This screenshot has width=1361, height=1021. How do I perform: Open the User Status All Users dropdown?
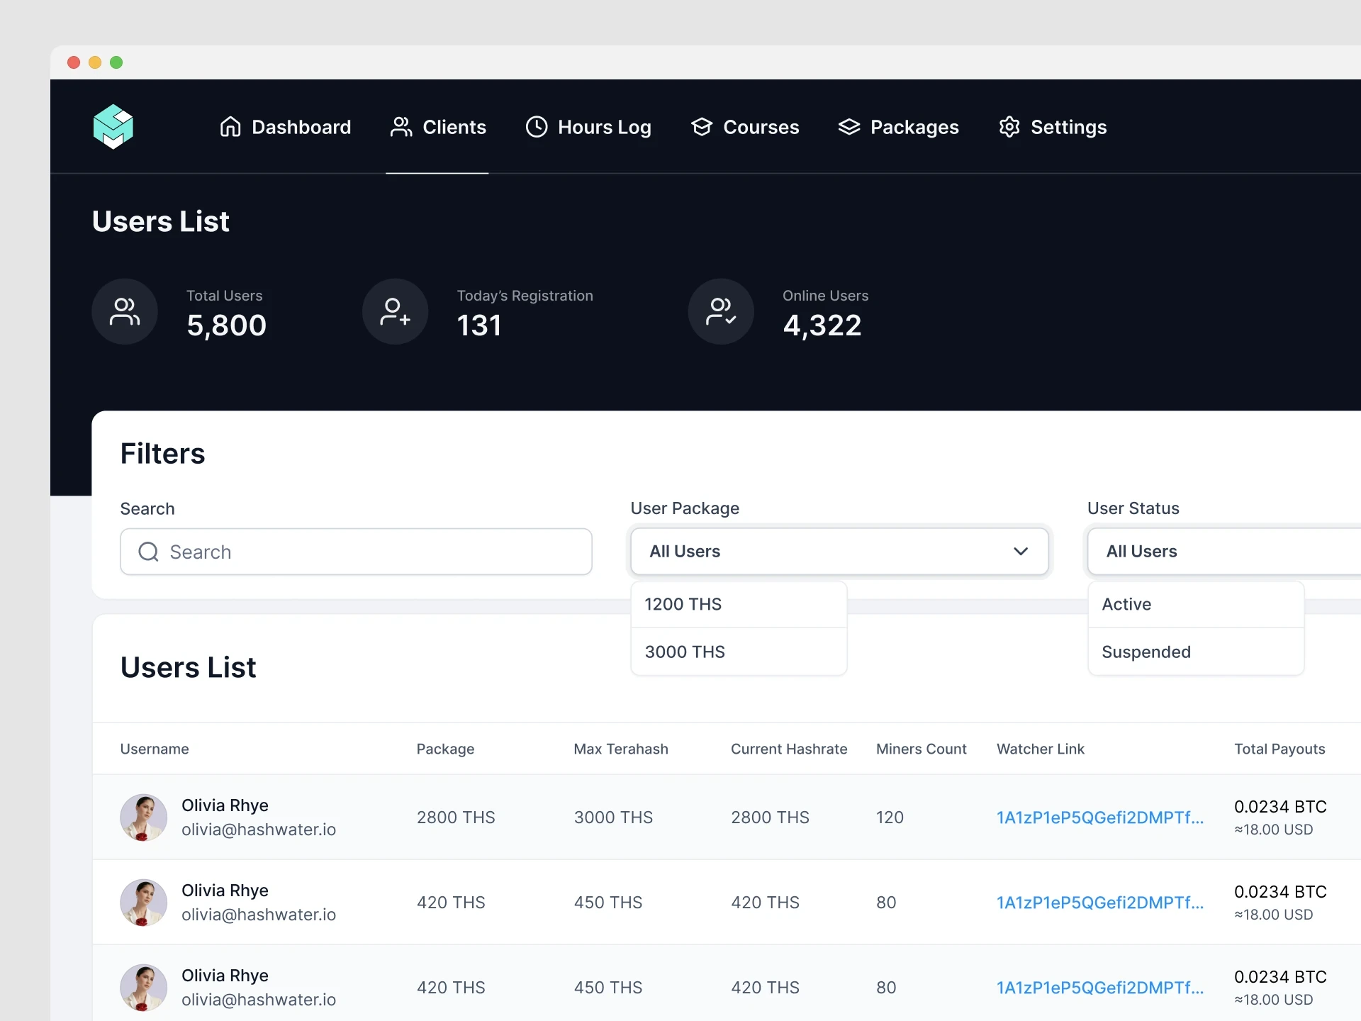pyautogui.click(x=1224, y=552)
